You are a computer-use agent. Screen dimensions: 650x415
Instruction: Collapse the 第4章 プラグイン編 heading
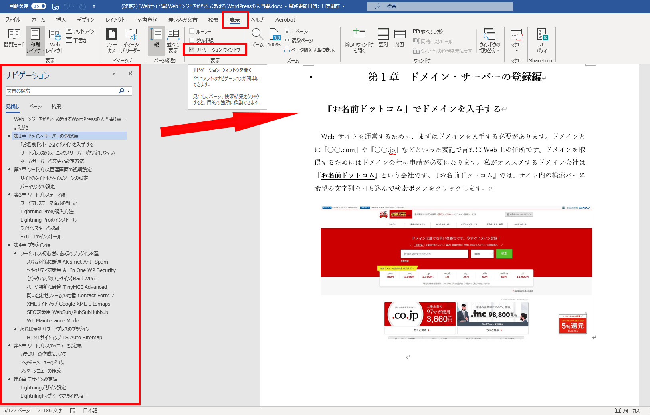tap(9, 245)
